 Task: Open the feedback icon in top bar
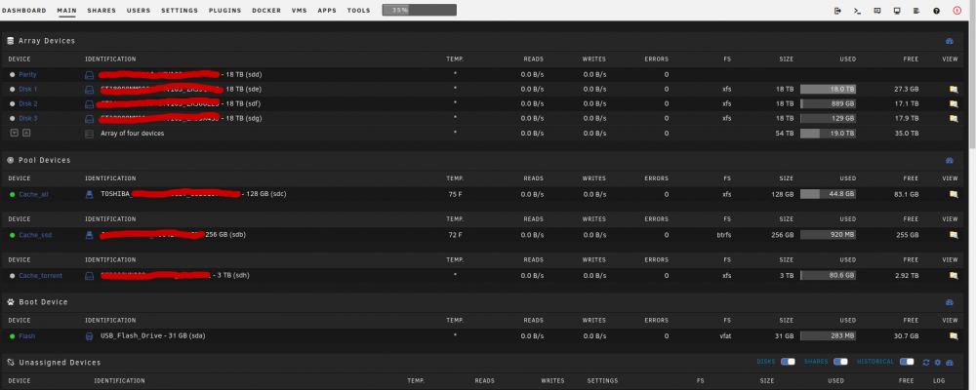click(877, 11)
